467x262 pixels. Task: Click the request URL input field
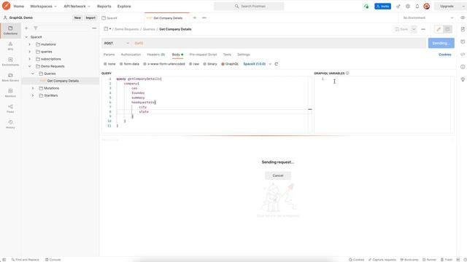pyautogui.click(x=279, y=43)
